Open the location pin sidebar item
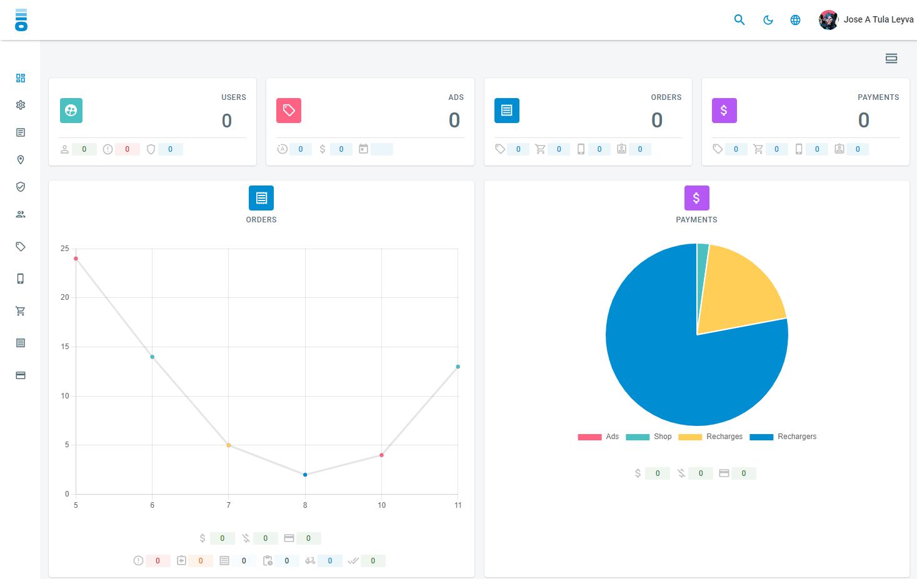Viewport: 917px width, 579px height. point(21,160)
